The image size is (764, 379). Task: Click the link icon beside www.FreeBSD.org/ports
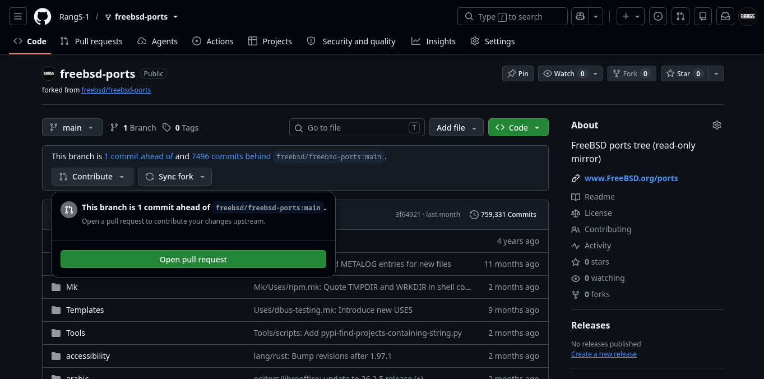(x=576, y=178)
